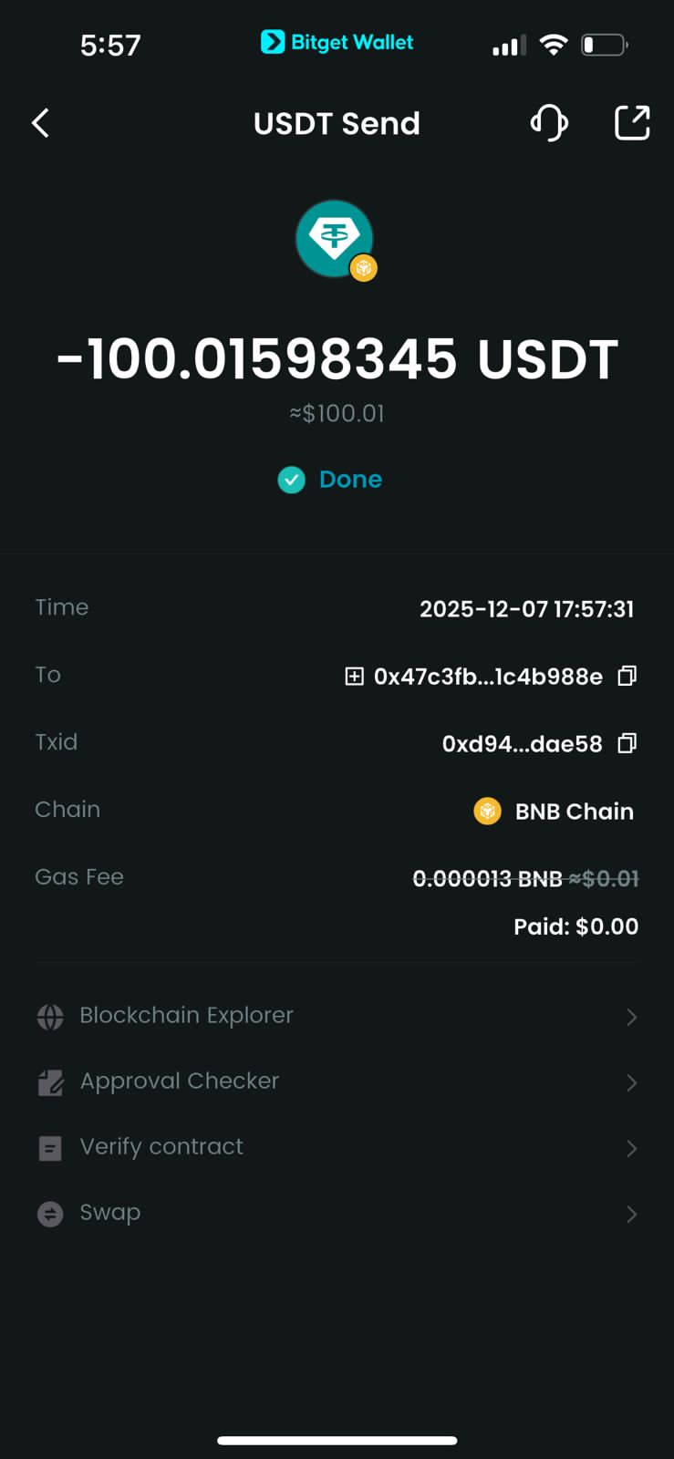Tap the back arrow icon
This screenshot has height=1459, width=674.
(x=40, y=123)
